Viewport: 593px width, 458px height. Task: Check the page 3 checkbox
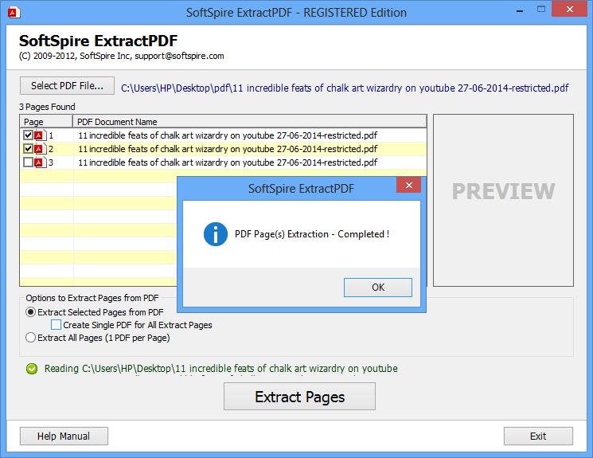pyautogui.click(x=28, y=162)
